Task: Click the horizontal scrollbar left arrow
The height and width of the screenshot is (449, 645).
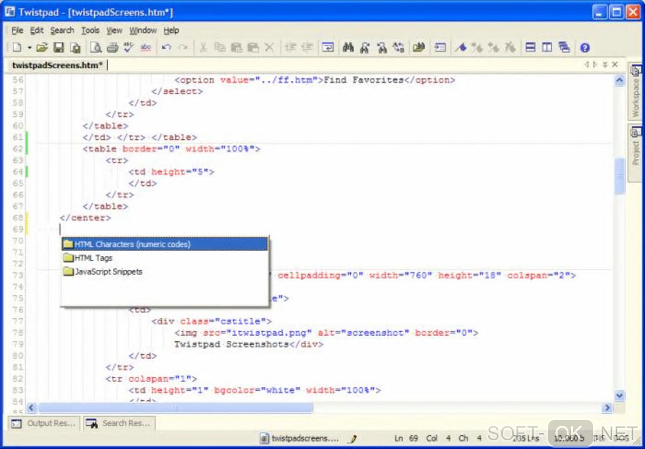Action: (31, 408)
